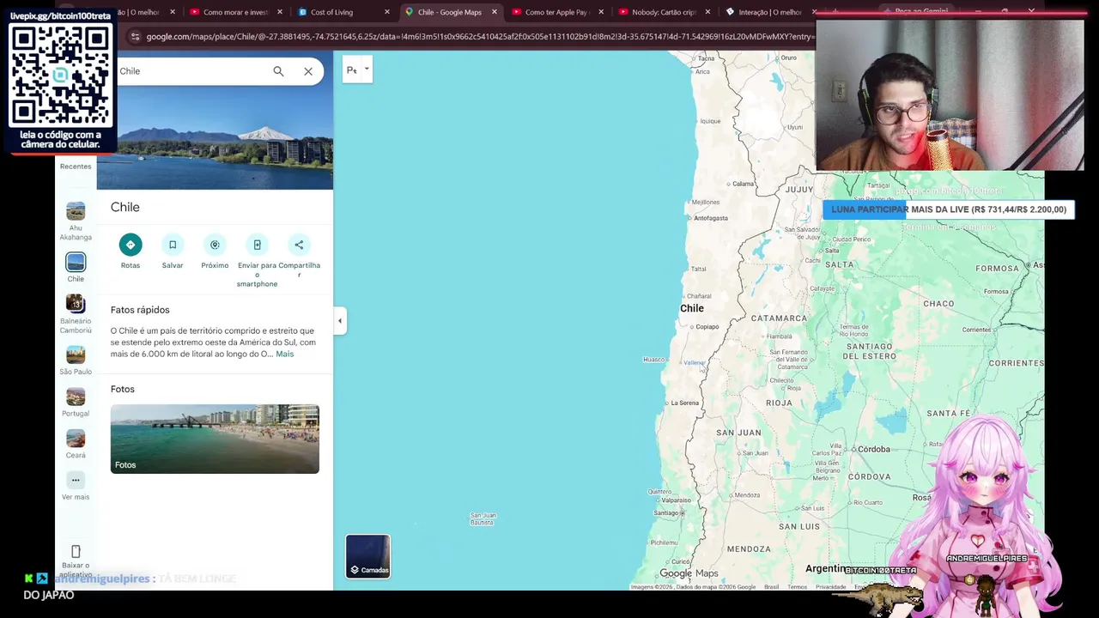Click La Serena on the map
This screenshot has height=618, width=1099.
pos(685,403)
